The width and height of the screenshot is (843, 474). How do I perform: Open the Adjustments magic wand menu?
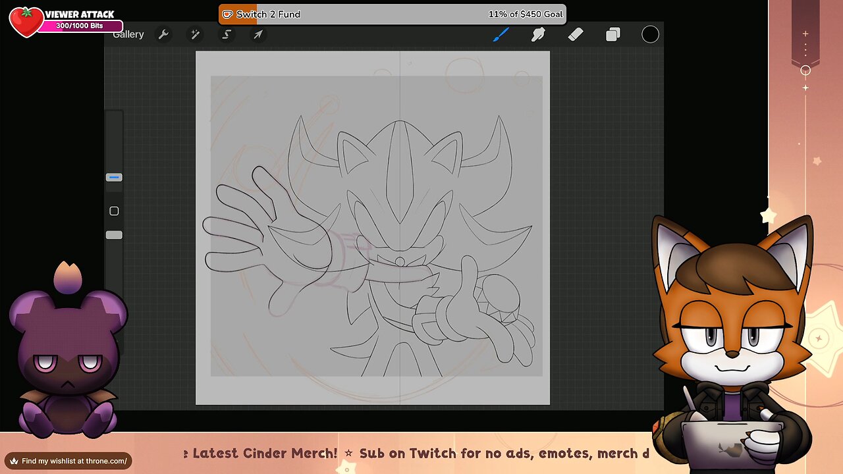tap(195, 34)
